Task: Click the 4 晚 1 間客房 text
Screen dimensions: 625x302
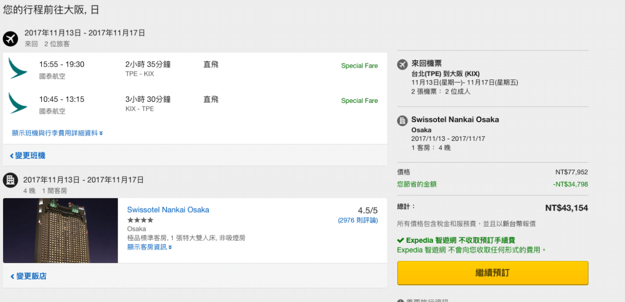Action: (x=45, y=191)
